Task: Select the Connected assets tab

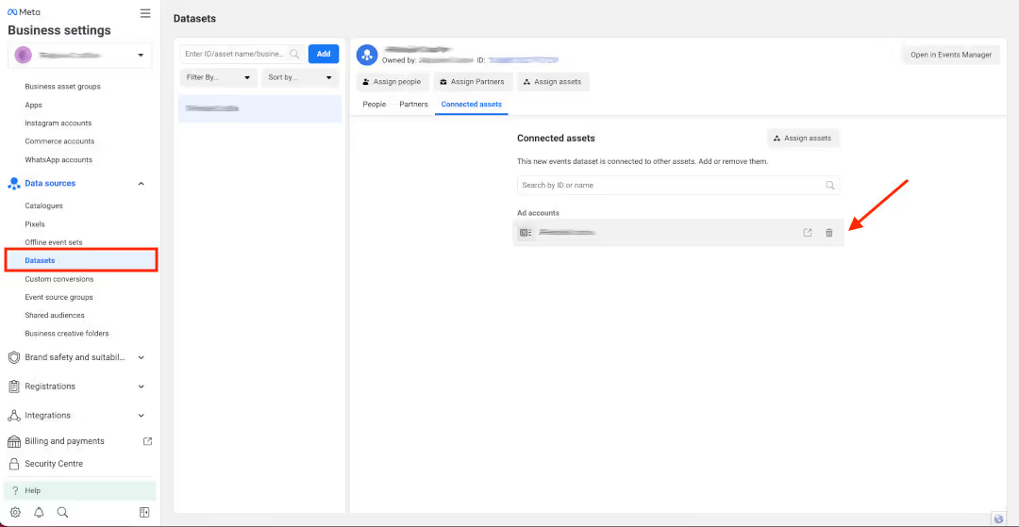Action: coord(471,104)
